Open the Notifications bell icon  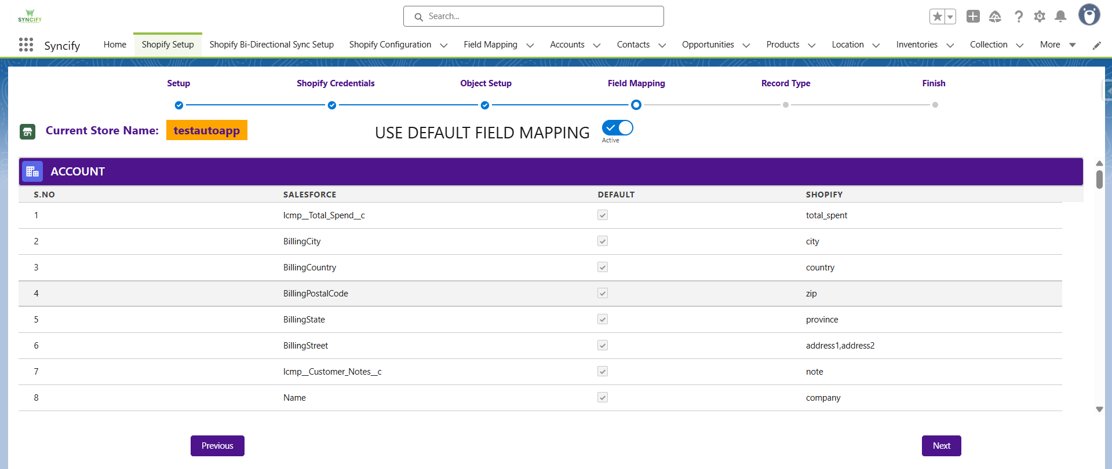point(1060,16)
